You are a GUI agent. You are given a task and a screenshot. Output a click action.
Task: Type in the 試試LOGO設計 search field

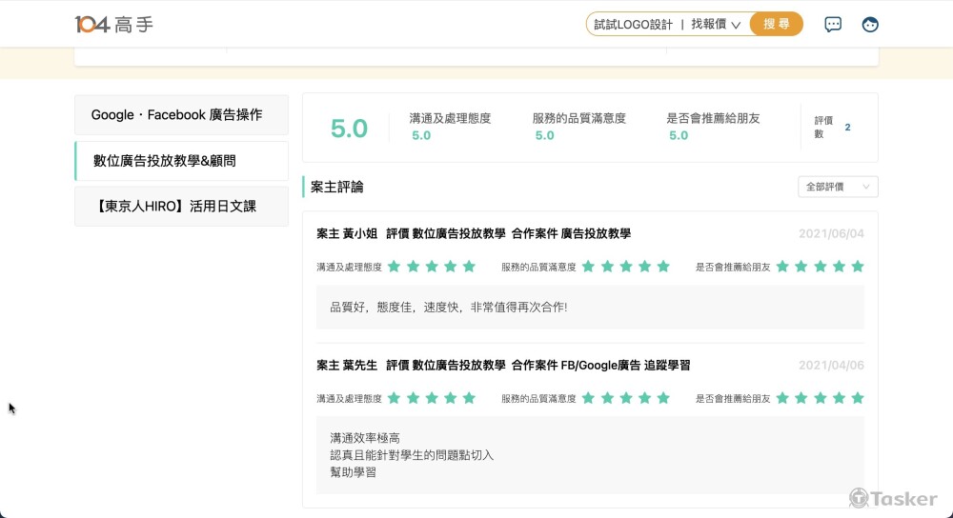(x=633, y=25)
